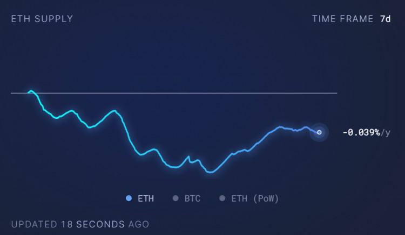Toggle the ETH (PoW) series legend label
This screenshot has width=405, height=235.
coord(255,198)
